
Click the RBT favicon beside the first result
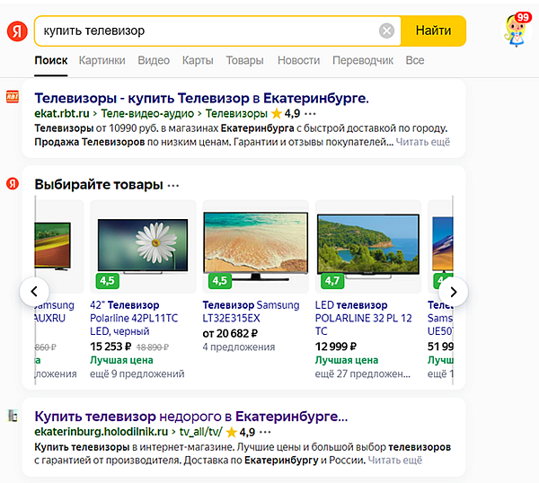pyautogui.click(x=13, y=97)
